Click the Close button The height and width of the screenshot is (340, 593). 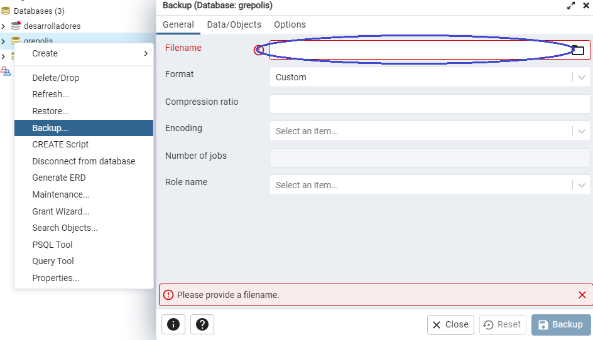(450, 324)
